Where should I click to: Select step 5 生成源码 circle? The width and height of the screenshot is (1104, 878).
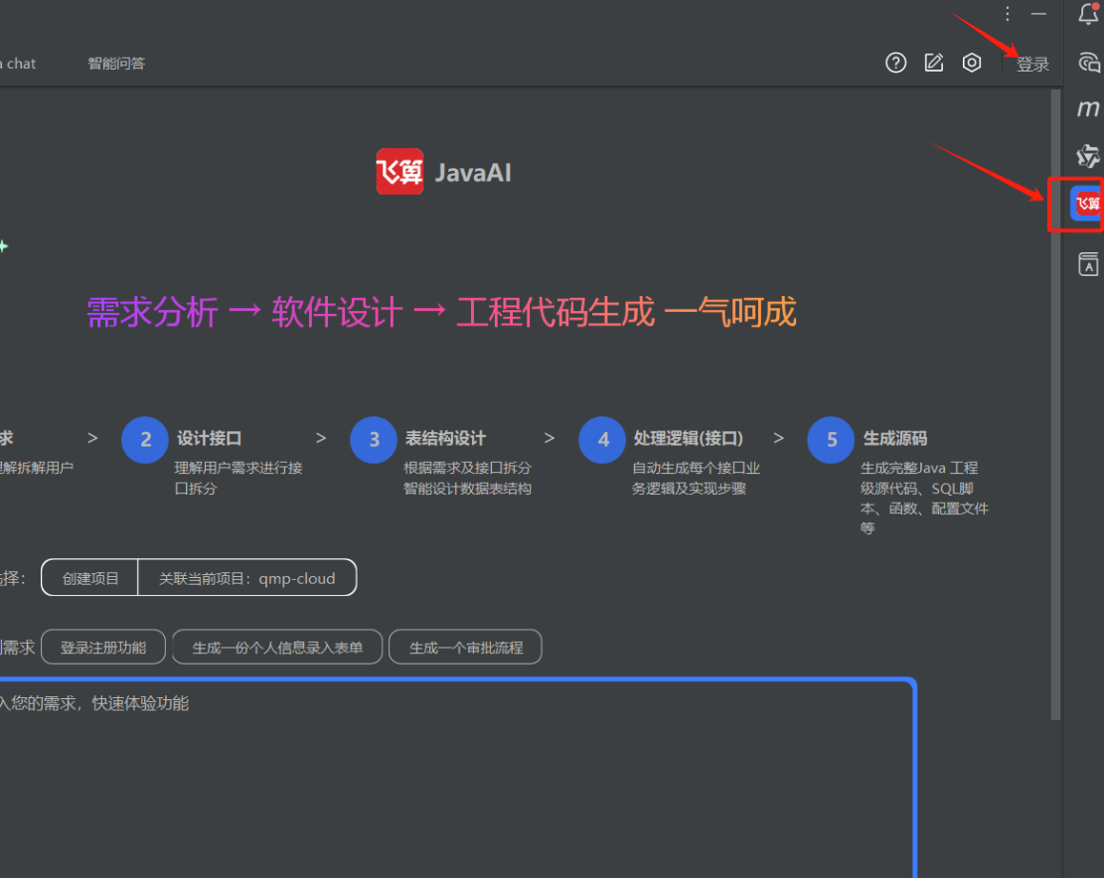[x=831, y=440]
